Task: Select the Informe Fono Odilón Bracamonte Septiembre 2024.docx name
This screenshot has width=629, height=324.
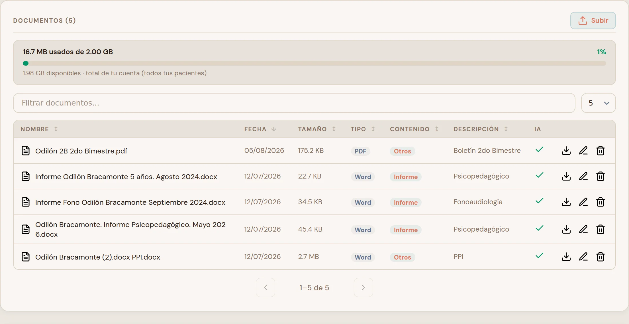Action: (130, 202)
